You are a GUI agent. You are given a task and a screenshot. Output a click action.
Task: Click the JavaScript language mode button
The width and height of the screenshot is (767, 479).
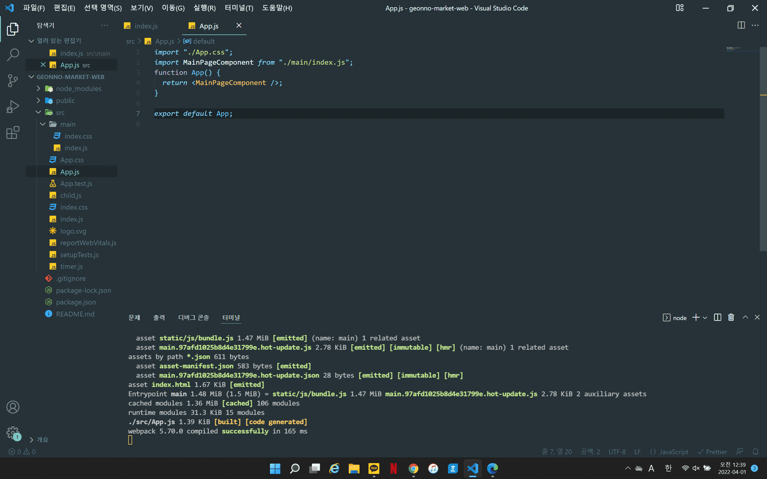[674, 452]
